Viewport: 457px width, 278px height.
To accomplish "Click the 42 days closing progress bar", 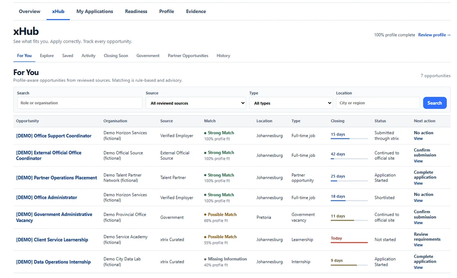I will point(349,159).
